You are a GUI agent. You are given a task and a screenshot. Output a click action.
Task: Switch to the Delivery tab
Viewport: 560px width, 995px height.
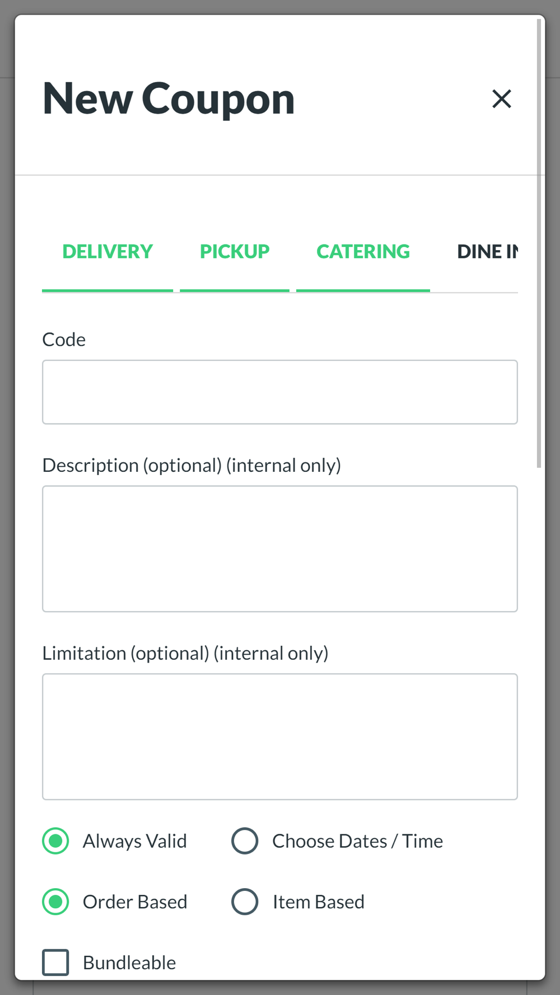click(x=108, y=252)
